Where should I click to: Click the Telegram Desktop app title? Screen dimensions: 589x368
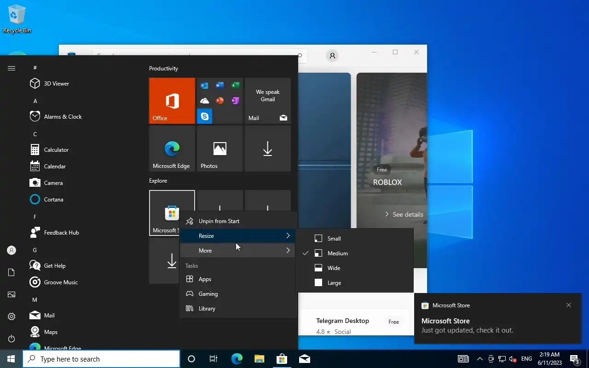343,321
